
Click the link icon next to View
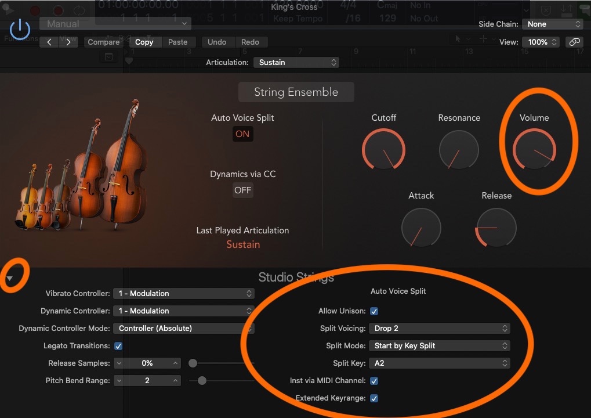574,42
